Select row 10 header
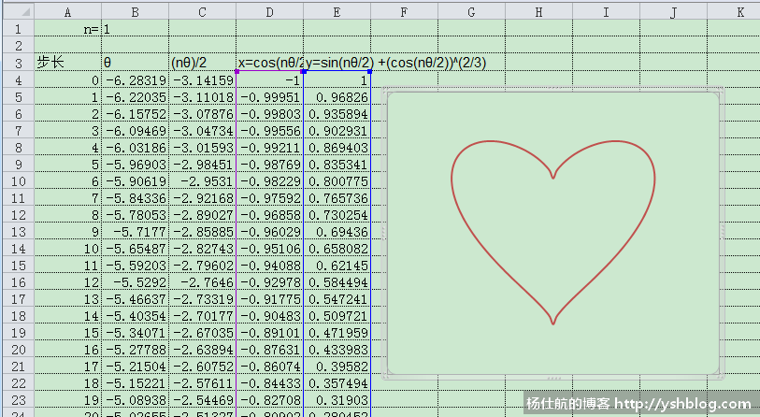760x417 pixels. 19,180
